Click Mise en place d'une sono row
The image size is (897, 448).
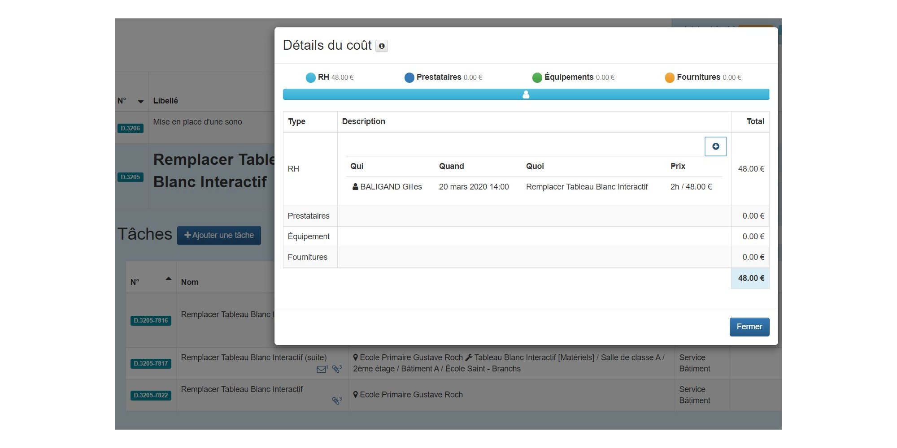point(197,122)
